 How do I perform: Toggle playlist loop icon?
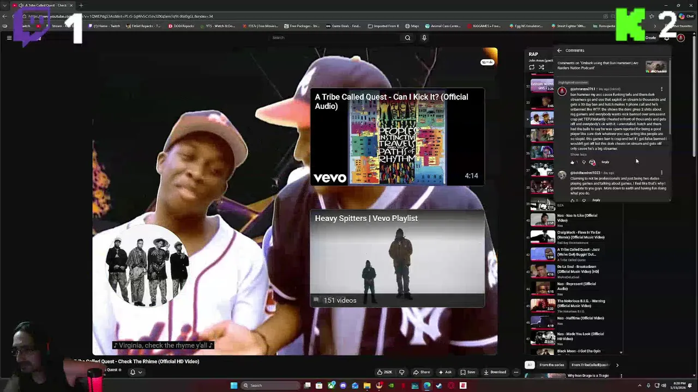[x=532, y=68]
